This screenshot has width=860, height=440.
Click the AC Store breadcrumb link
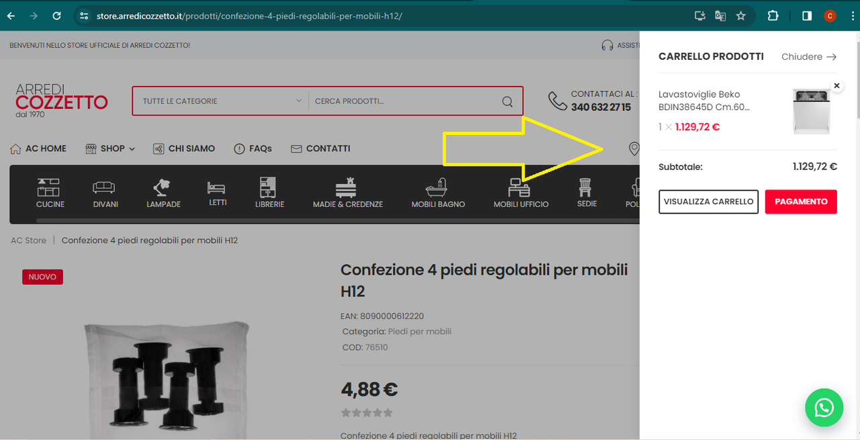coord(29,240)
